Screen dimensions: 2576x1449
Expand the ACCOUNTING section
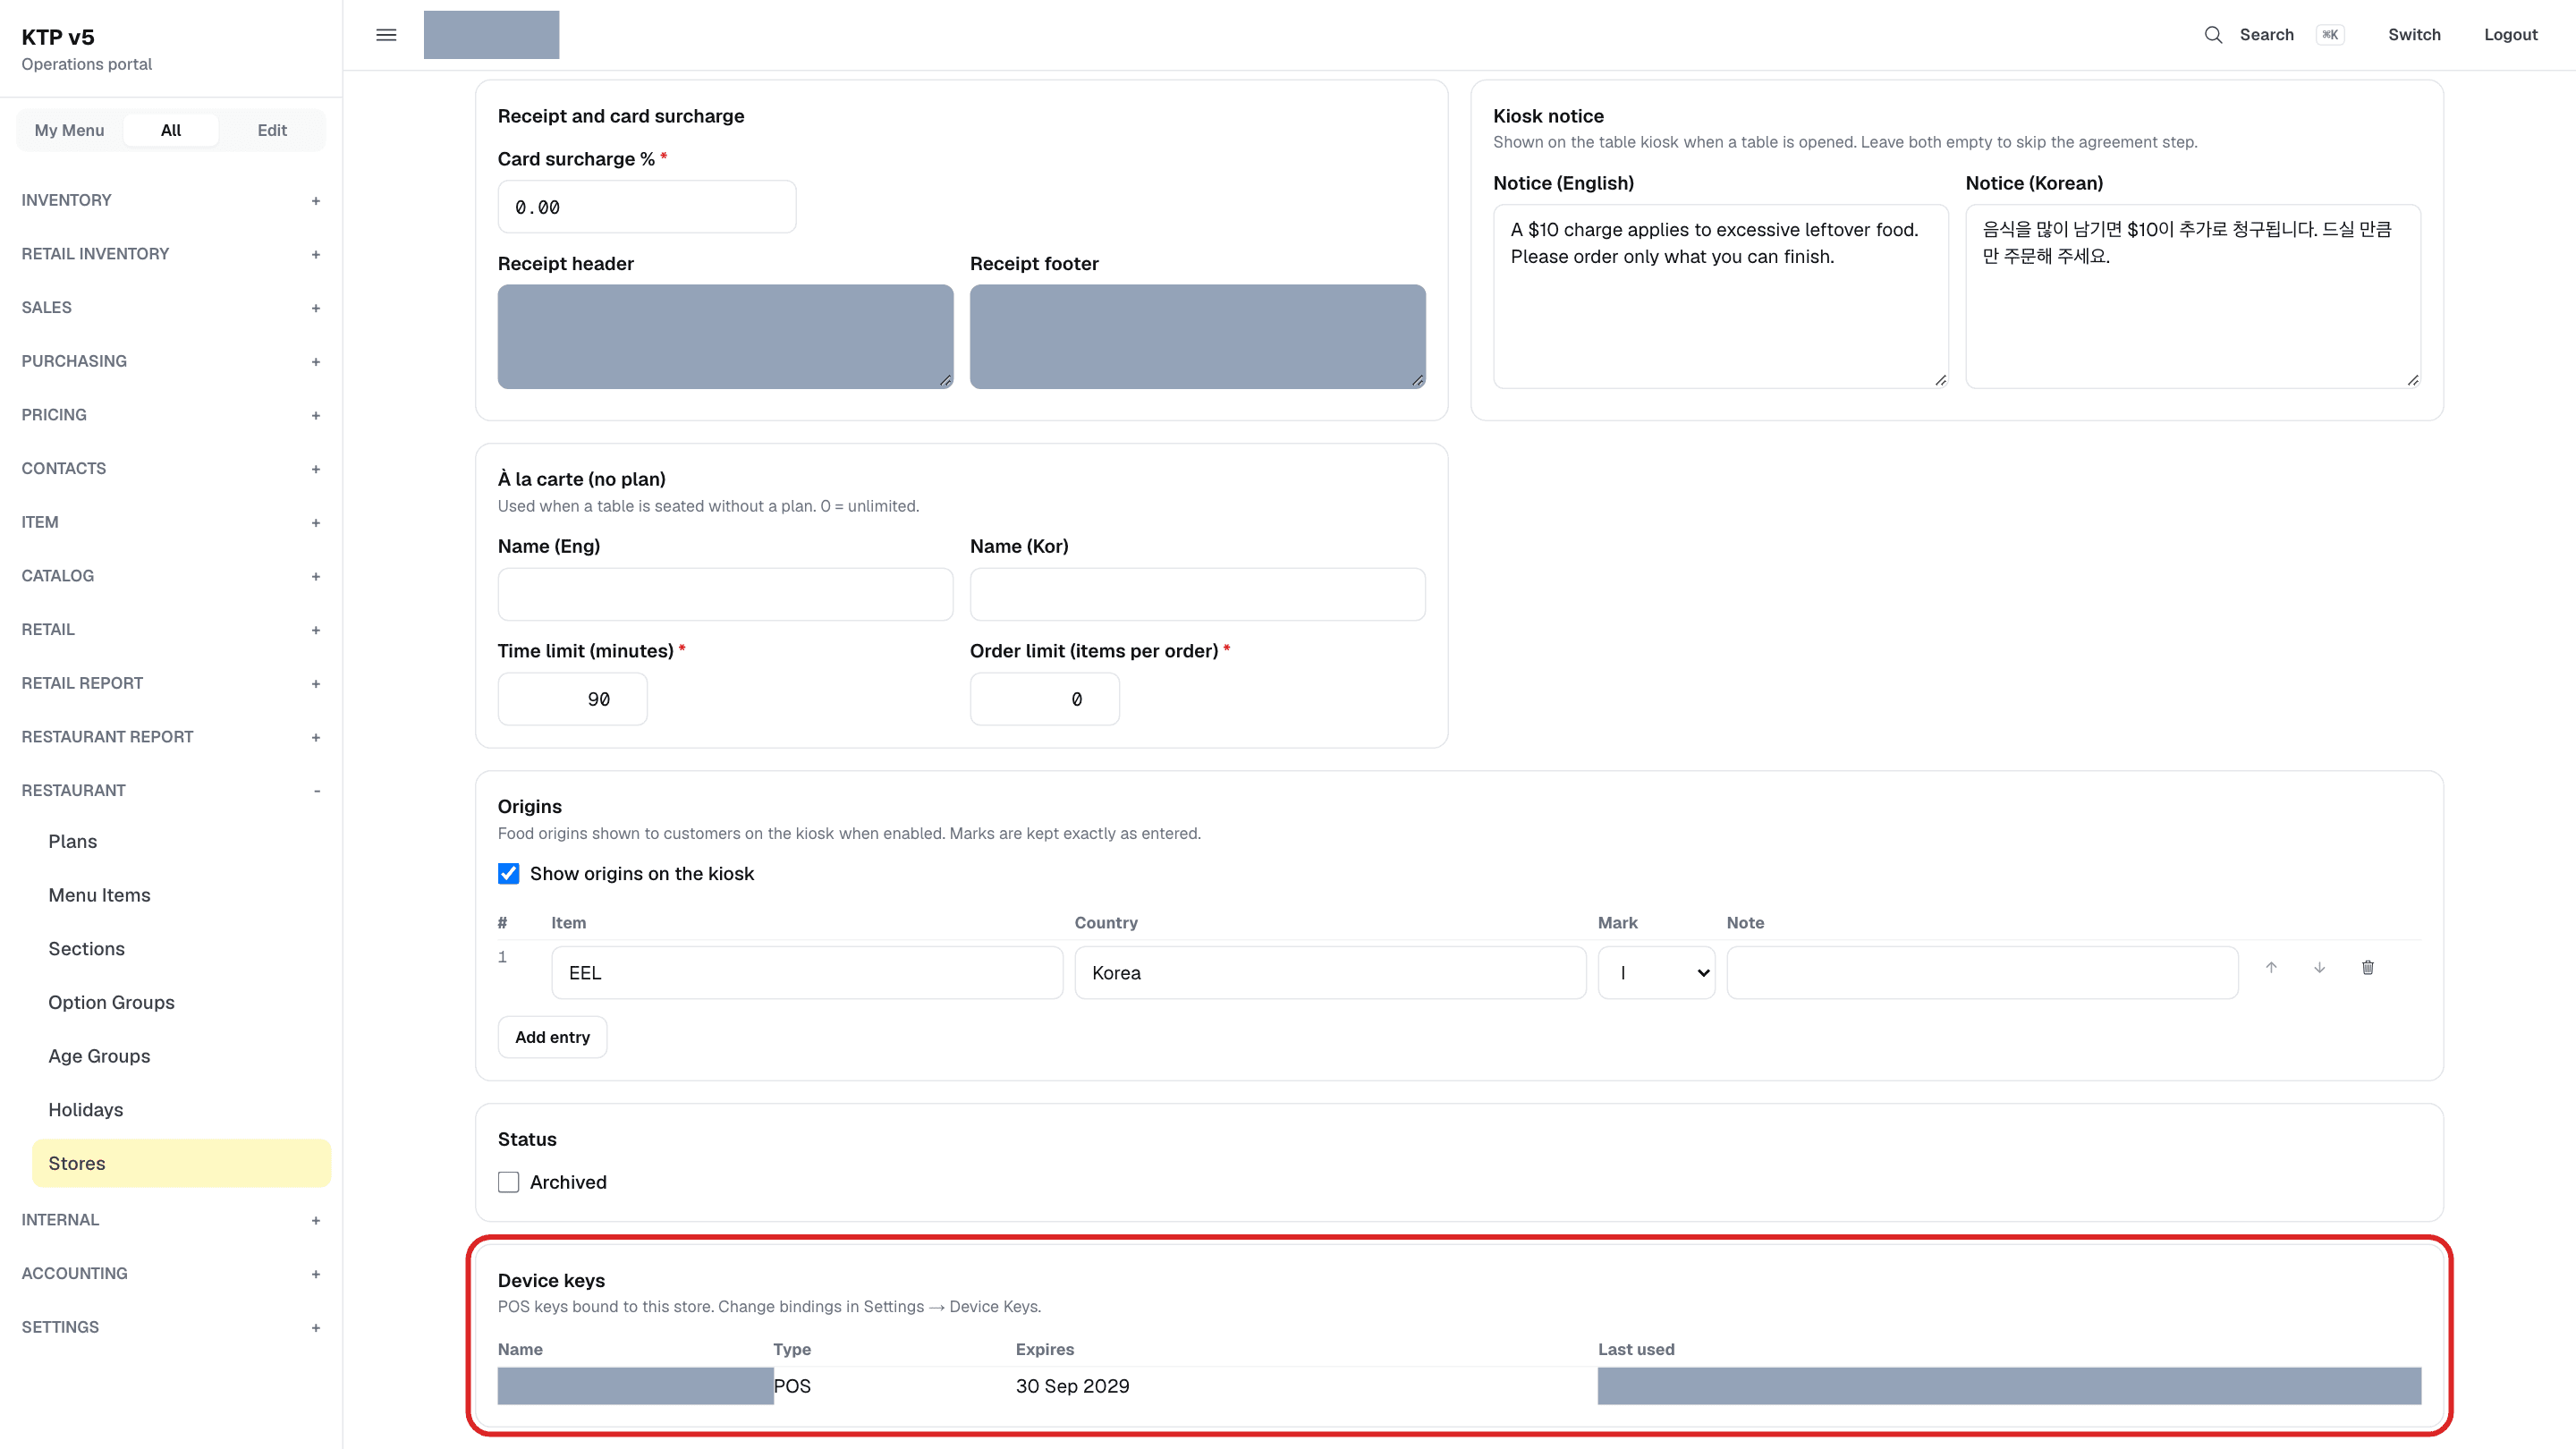pos(171,1273)
